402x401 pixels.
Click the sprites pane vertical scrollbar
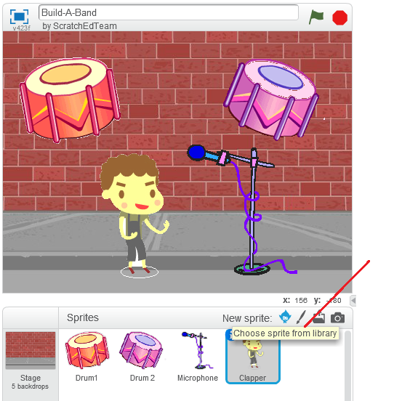click(x=347, y=365)
